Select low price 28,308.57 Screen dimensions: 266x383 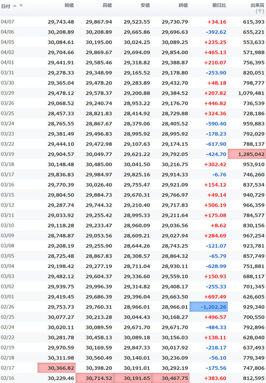coord(137,256)
